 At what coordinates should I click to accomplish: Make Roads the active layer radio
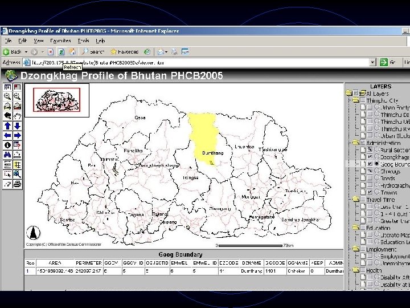377,178
